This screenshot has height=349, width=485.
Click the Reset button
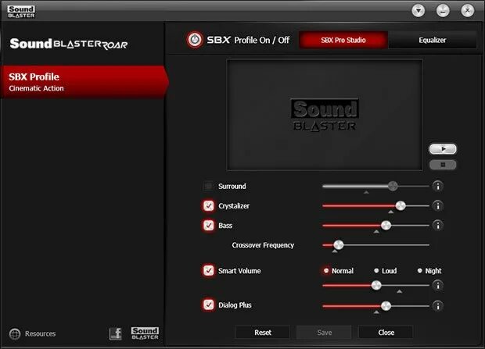[x=263, y=333]
